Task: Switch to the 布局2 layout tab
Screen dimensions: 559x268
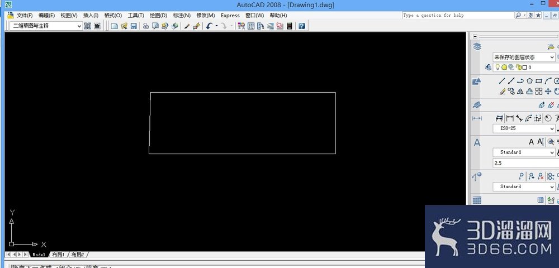Action: point(77,255)
